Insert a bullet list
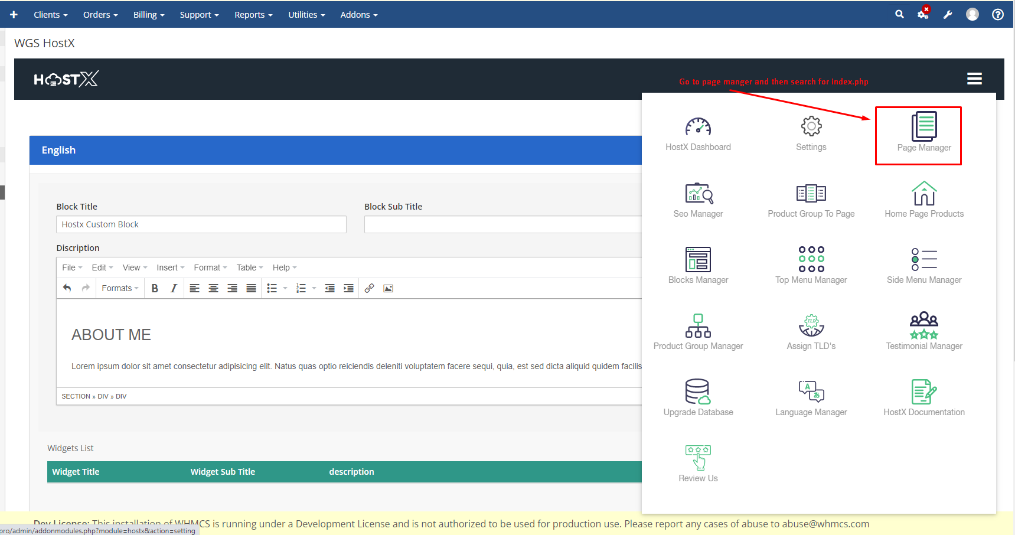This screenshot has height=535, width=1015. point(272,288)
